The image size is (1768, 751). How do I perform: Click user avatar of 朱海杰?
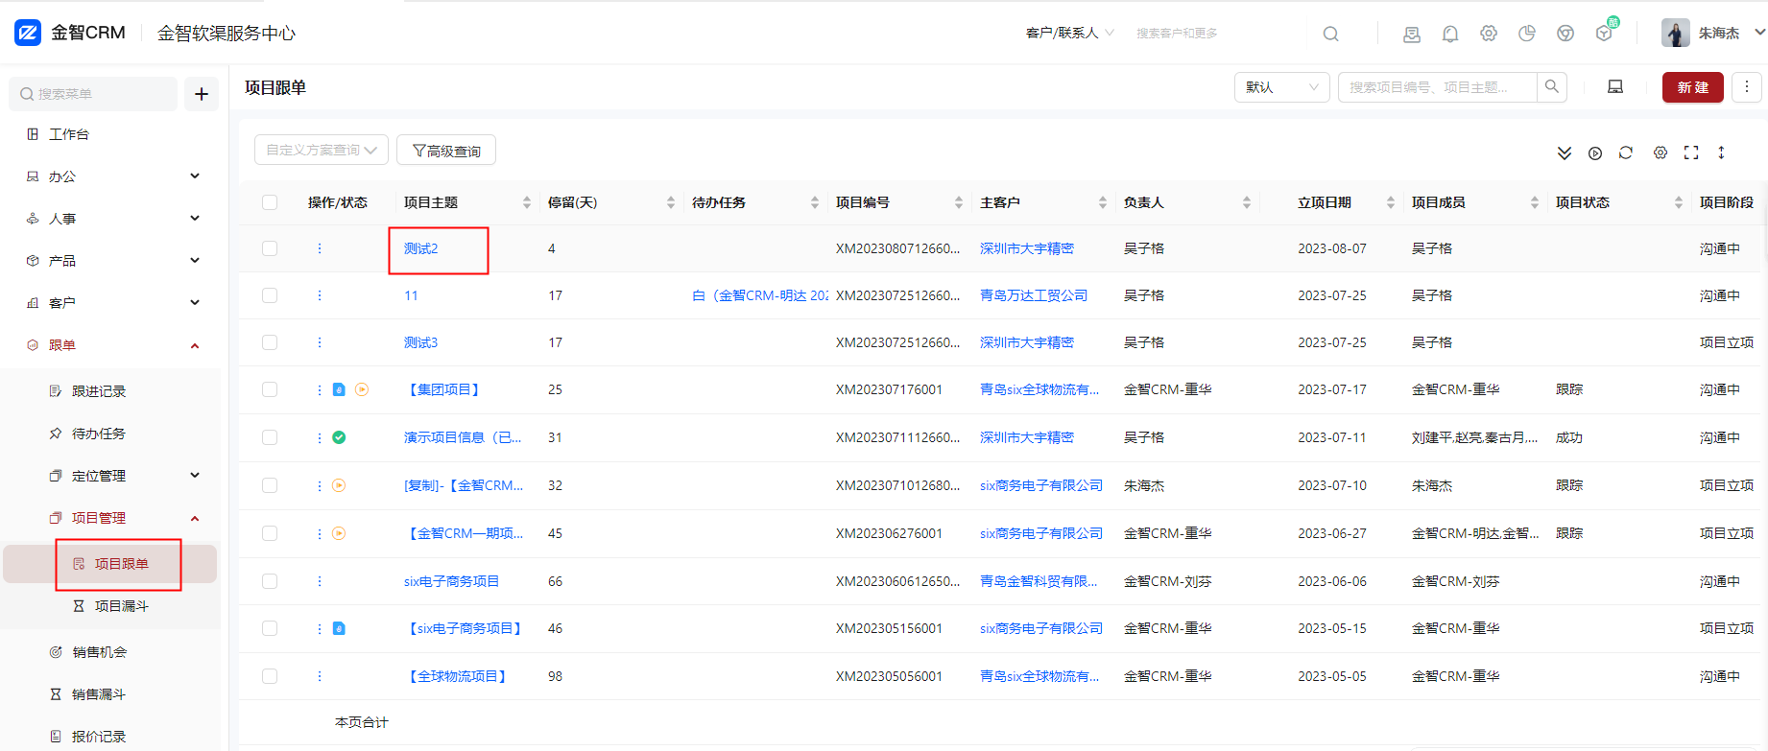coord(1676,33)
